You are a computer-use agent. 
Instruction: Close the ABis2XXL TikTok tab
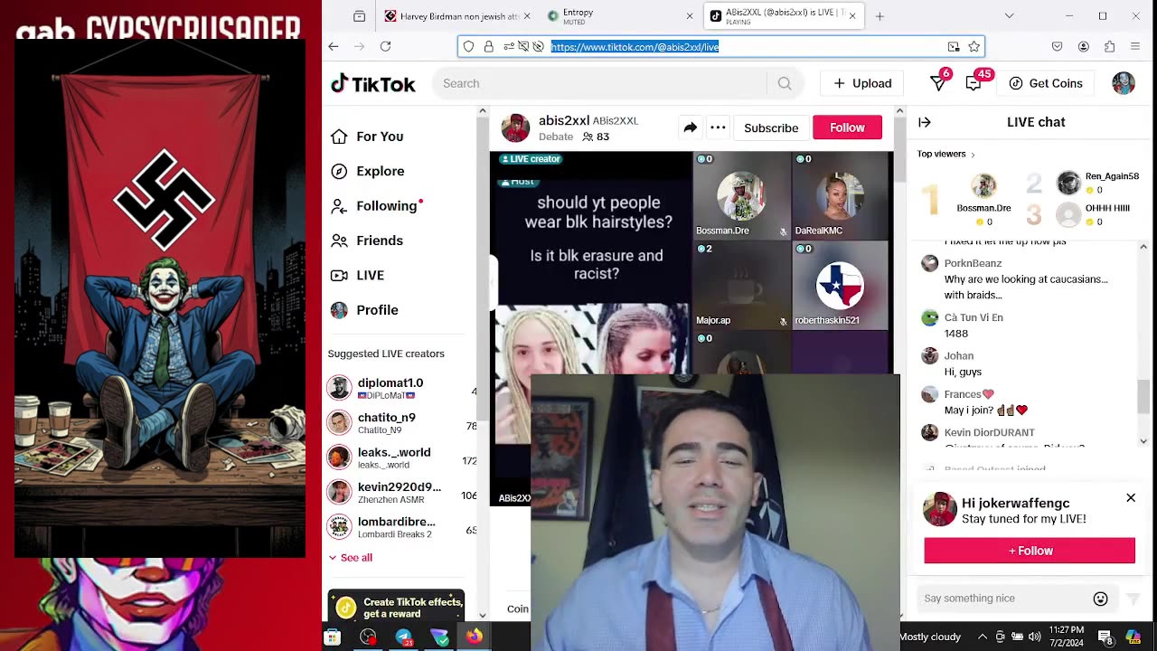[x=852, y=16]
